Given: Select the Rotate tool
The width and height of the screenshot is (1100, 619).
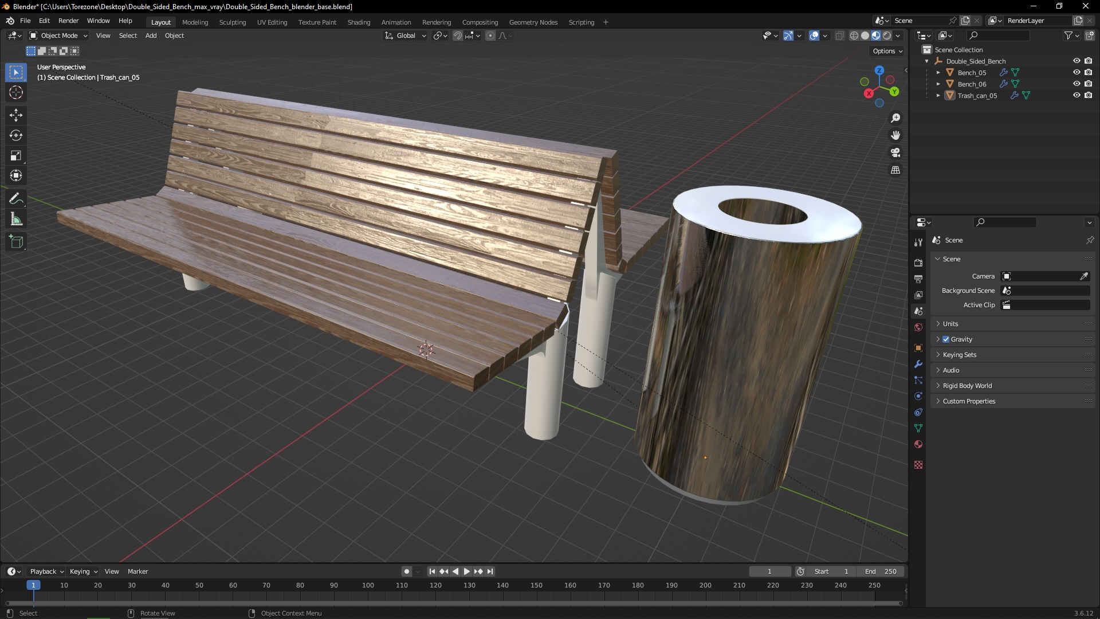Looking at the screenshot, I should pos(16,135).
